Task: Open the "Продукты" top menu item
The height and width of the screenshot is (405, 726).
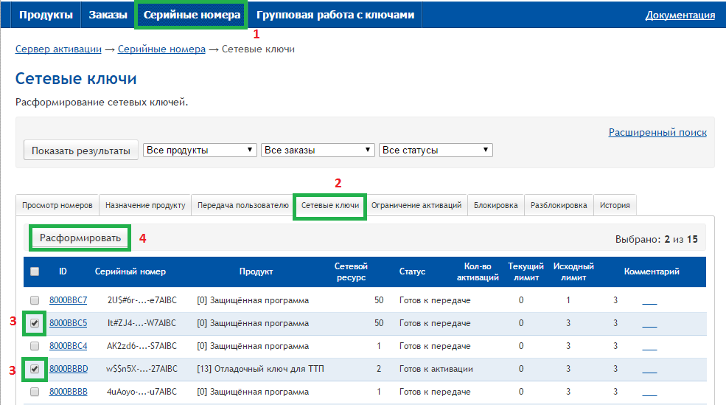Action: [x=46, y=15]
